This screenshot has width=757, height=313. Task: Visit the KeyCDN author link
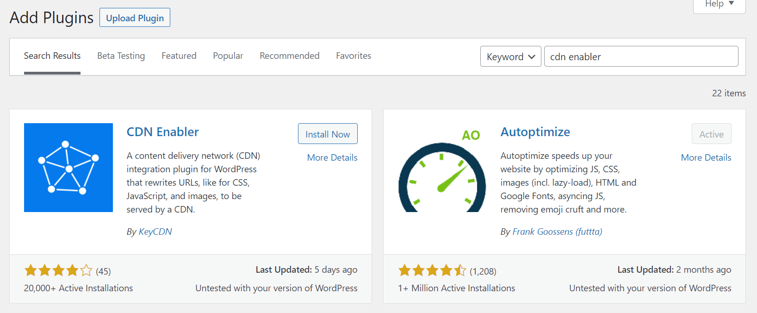(155, 232)
